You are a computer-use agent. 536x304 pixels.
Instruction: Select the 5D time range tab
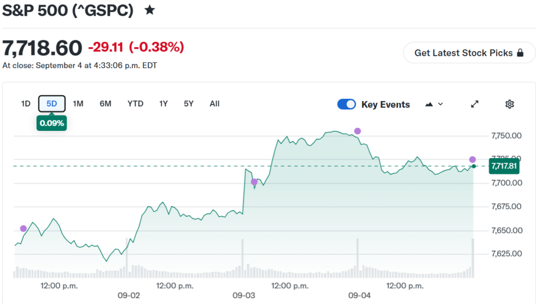[52, 104]
